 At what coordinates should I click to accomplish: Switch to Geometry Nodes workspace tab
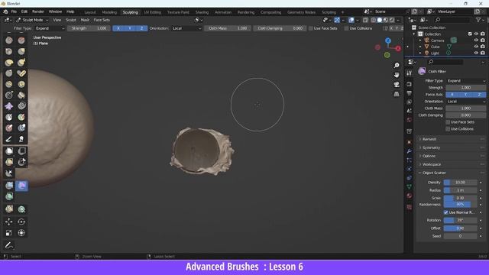click(x=301, y=12)
